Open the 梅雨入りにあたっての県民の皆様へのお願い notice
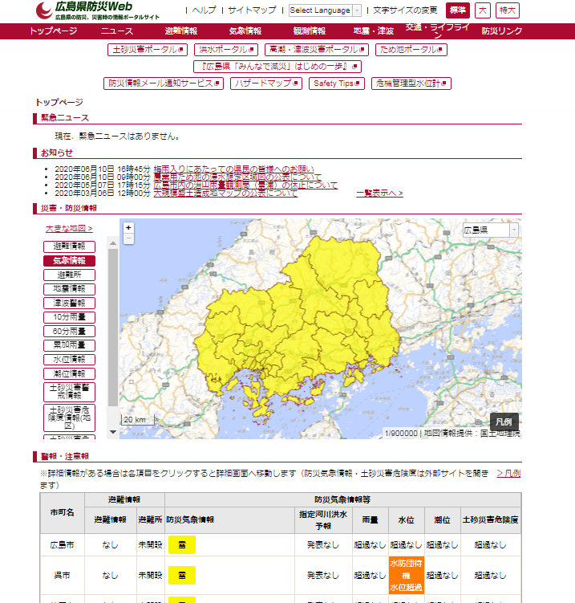Viewport: 575px width, 603px height. pyautogui.click(x=233, y=169)
